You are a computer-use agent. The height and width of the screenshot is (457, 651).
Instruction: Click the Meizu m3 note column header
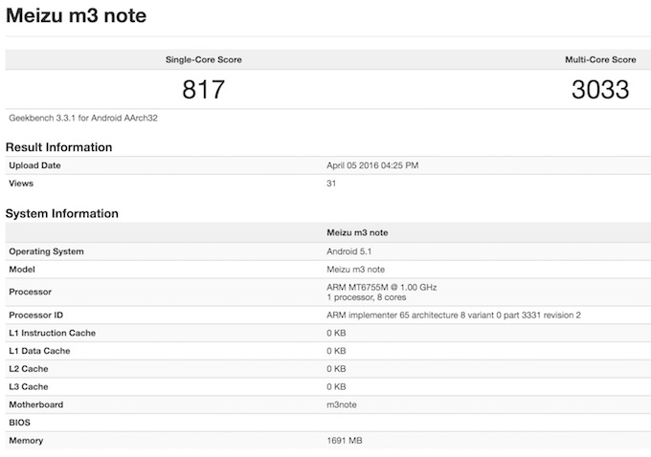pos(357,232)
